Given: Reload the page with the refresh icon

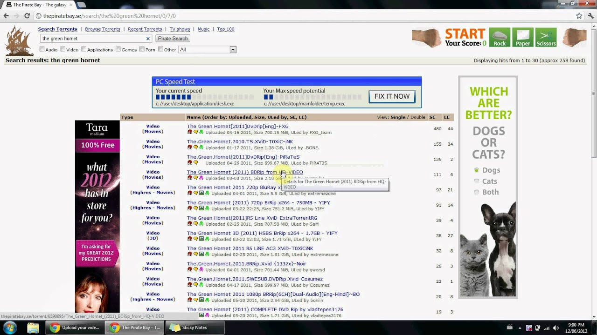Looking at the screenshot, I should point(27,16).
